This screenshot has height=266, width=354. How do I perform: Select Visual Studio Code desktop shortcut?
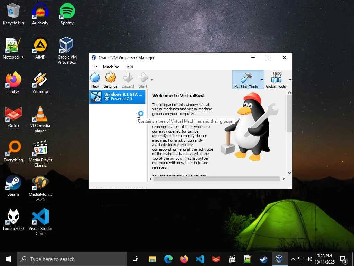pos(40,222)
